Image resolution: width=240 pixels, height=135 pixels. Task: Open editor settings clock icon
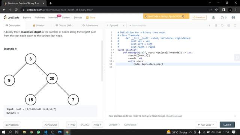[x=228, y=25]
